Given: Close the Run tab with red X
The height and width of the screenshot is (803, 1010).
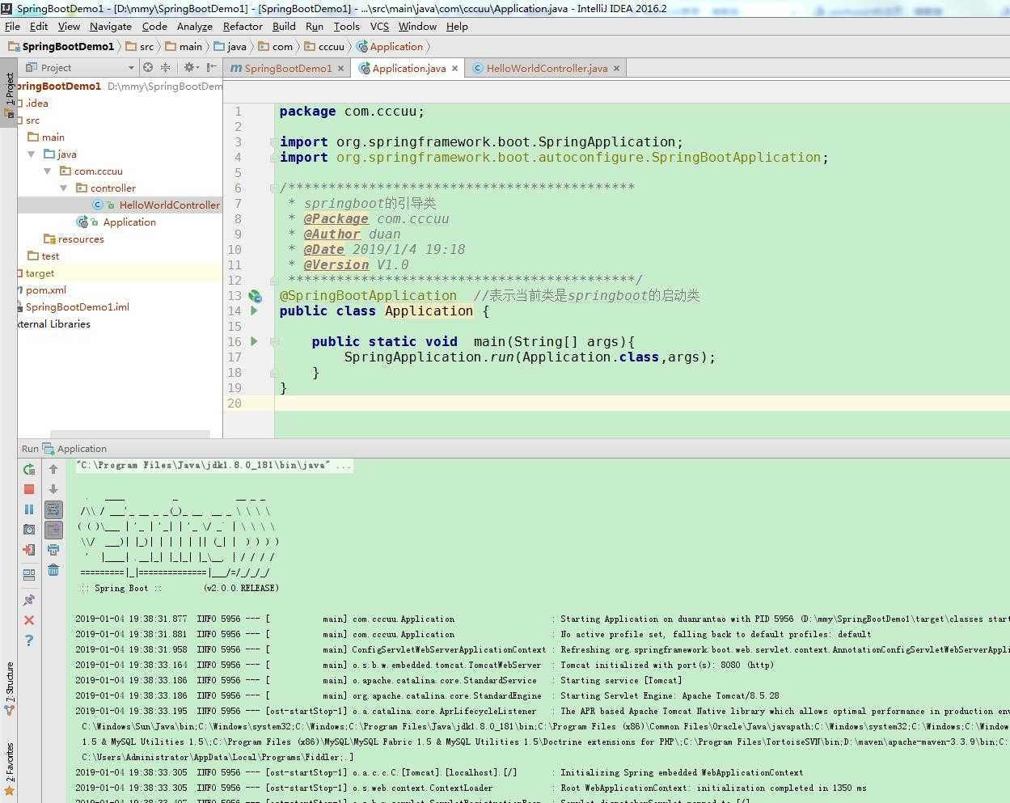Looking at the screenshot, I should point(29,620).
